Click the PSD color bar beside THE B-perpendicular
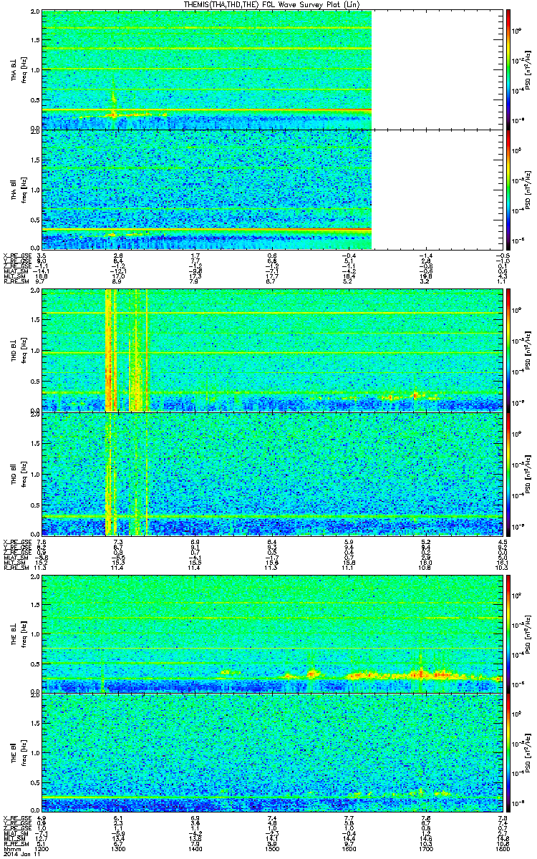537x859 pixels. click(508, 634)
